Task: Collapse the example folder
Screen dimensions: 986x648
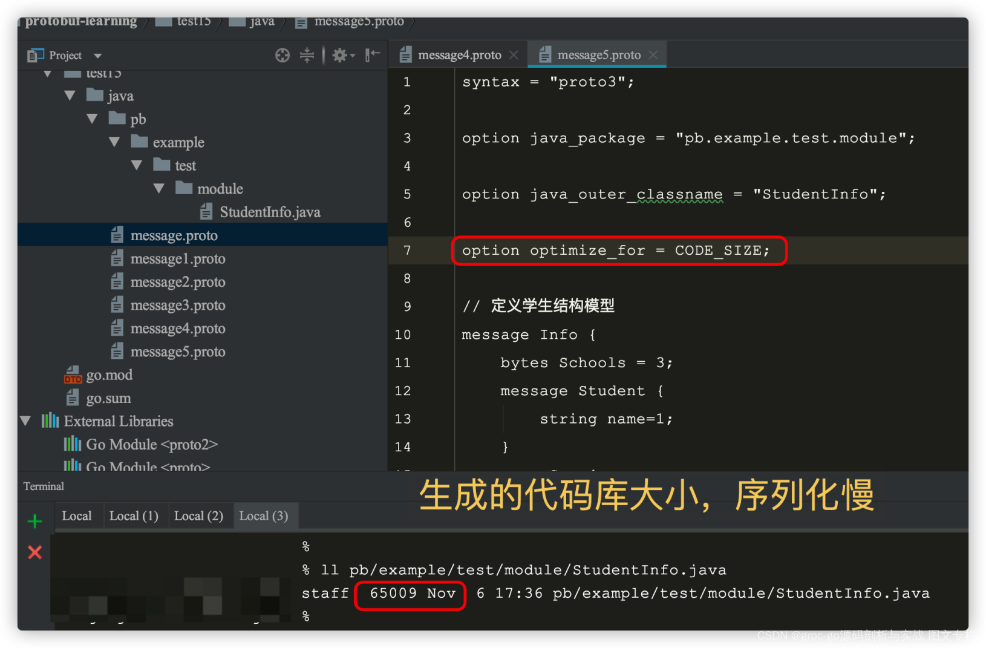Action: pyautogui.click(x=115, y=142)
